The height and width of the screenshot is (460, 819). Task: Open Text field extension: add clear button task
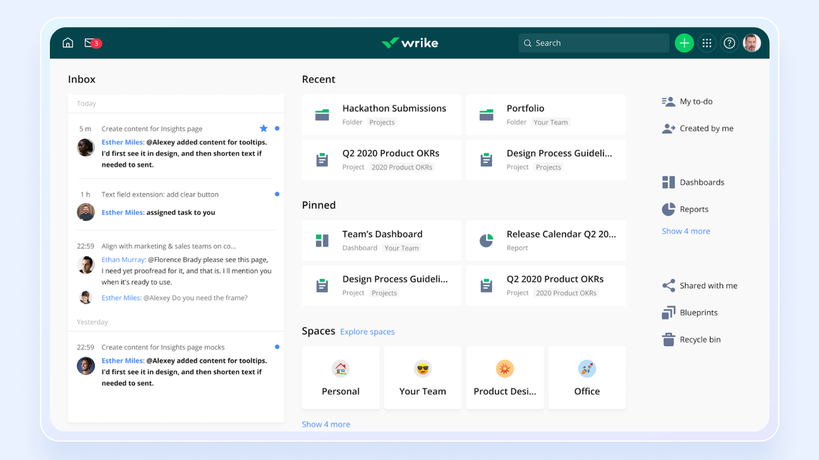[160, 194]
